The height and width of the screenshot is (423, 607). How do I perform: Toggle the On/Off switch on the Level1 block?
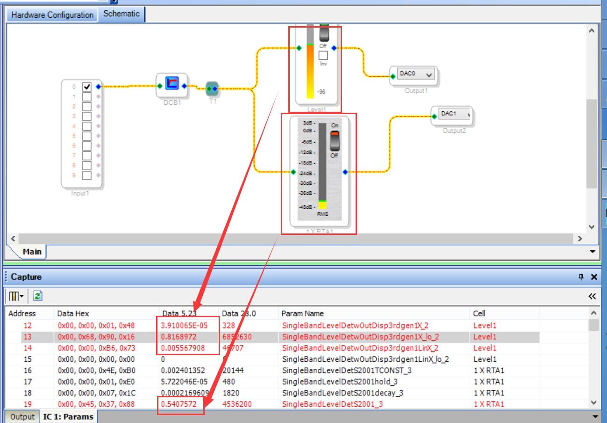(324, 33)
